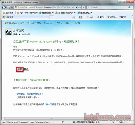This screenshot has width=135, height=125.
Task: Open a new blank tab
Action: 51,17
